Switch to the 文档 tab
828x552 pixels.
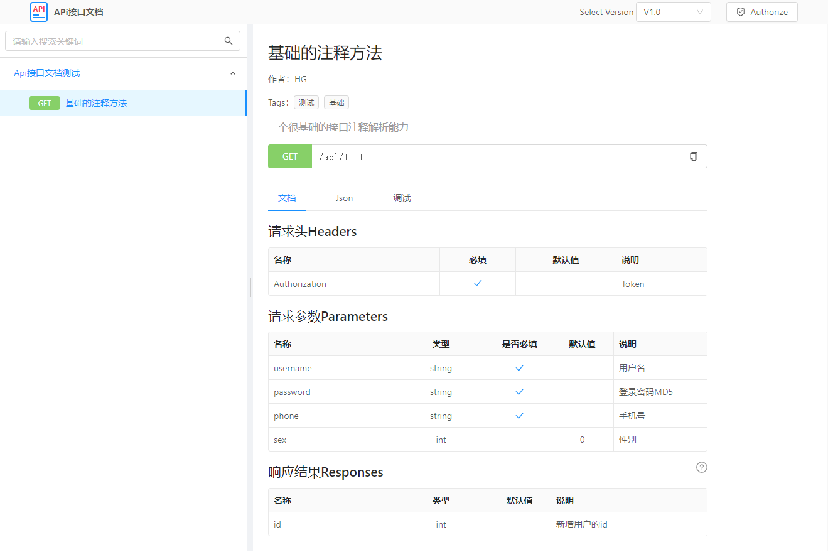(287, 198)
